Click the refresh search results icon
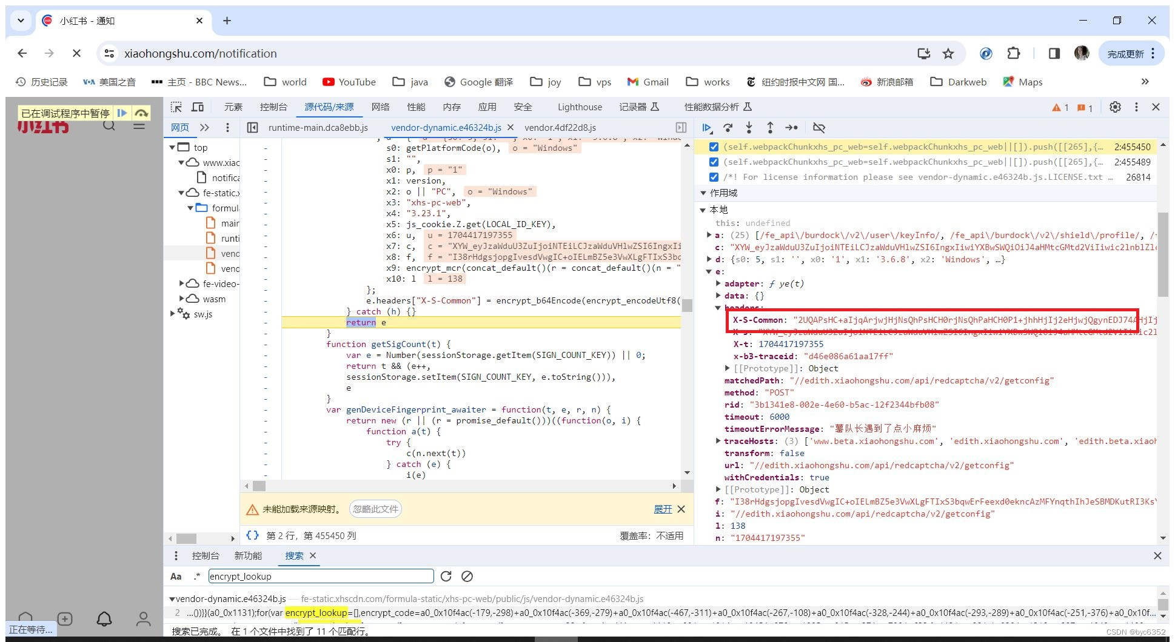Screen dimensions: 1175x642 446,576
